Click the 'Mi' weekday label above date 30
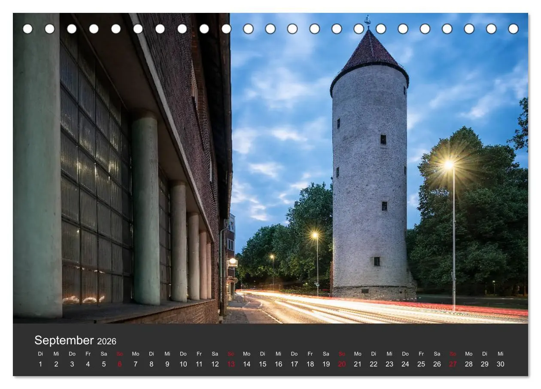 coord(501,354)
